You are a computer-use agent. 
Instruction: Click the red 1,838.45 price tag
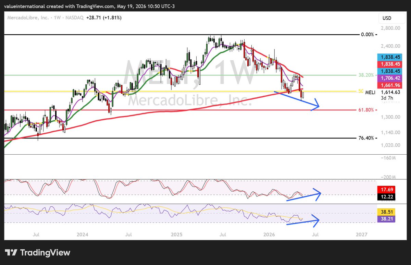[x=389, y=64]
